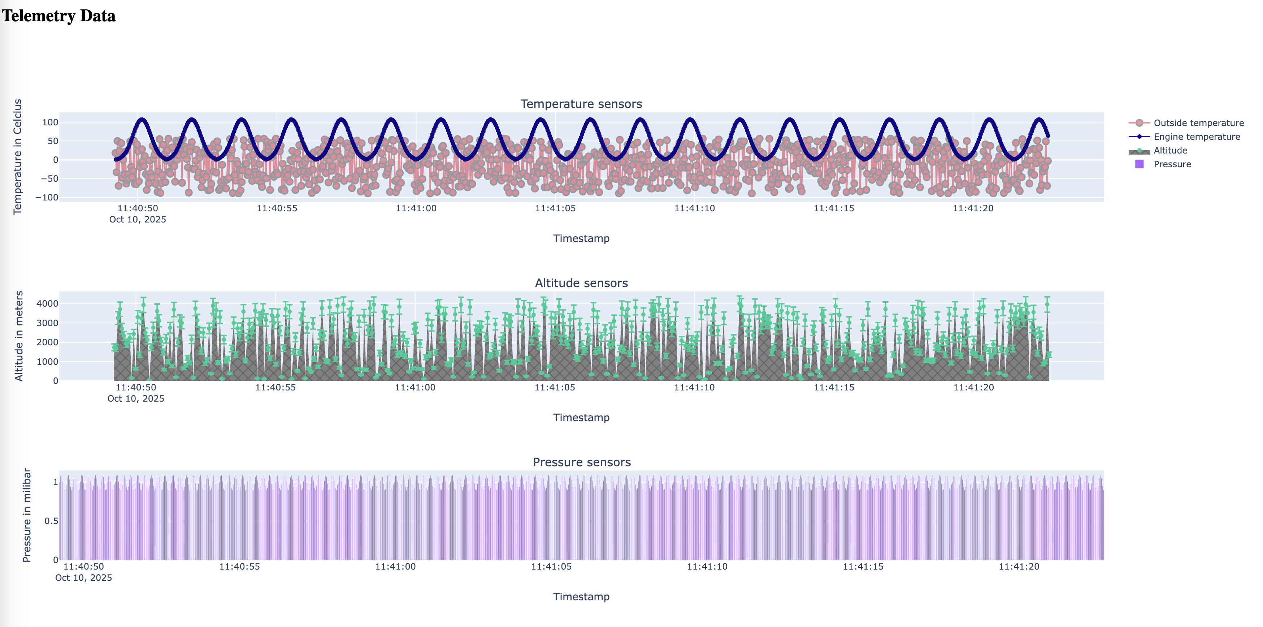Click the Engine temperature legend line icon
This screenshot has height=627, width=1263.
point(1140,137)
